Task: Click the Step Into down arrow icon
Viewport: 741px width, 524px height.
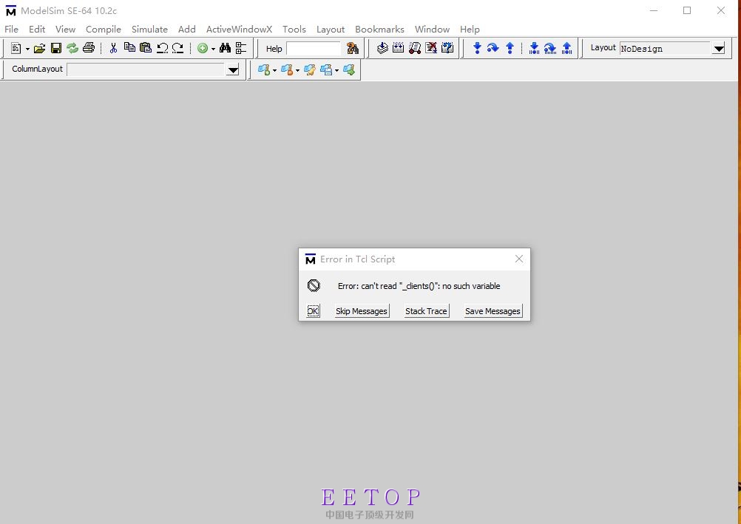Action: tap(477, 48)
